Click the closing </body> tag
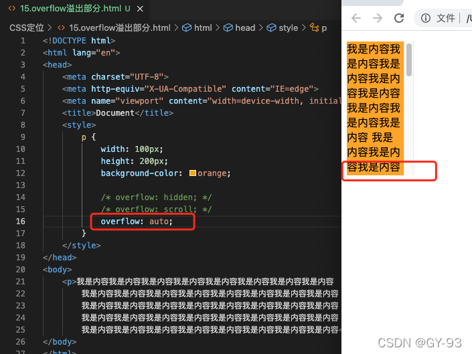The image size is (472, 354). click(x=60, y=342)
